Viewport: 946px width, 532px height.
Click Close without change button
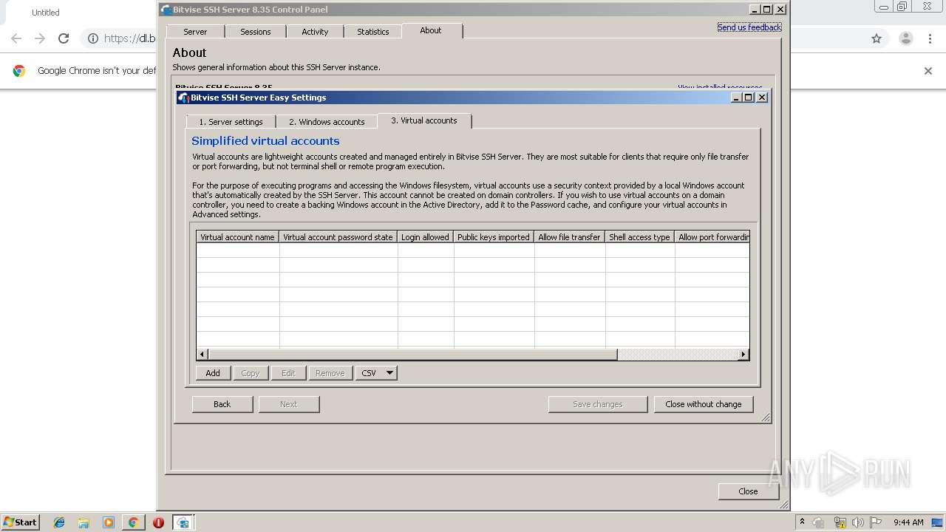click(x=704, y=404)
